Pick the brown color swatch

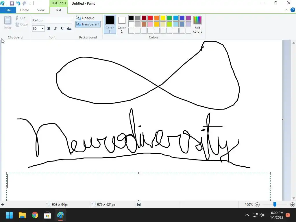(x=144, y=24)
